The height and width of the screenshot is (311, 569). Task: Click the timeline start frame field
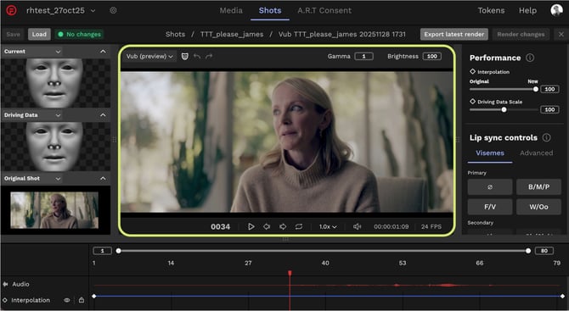click(x=102, y=251)
